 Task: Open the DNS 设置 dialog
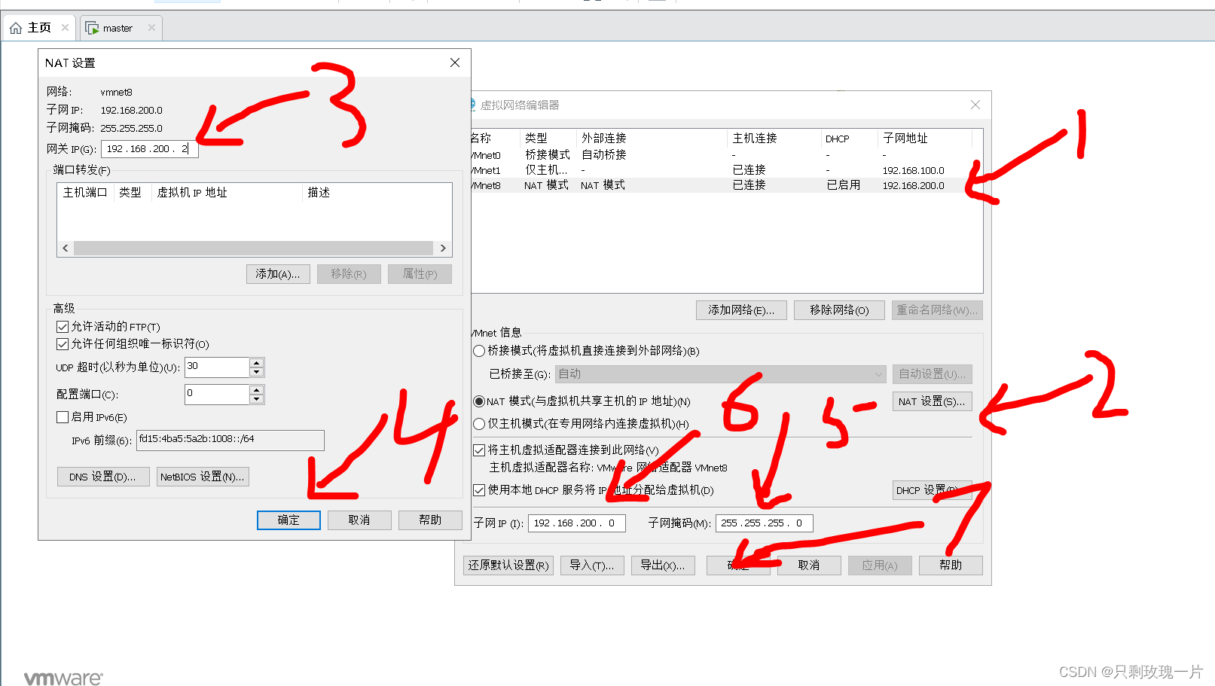point(102,476)
